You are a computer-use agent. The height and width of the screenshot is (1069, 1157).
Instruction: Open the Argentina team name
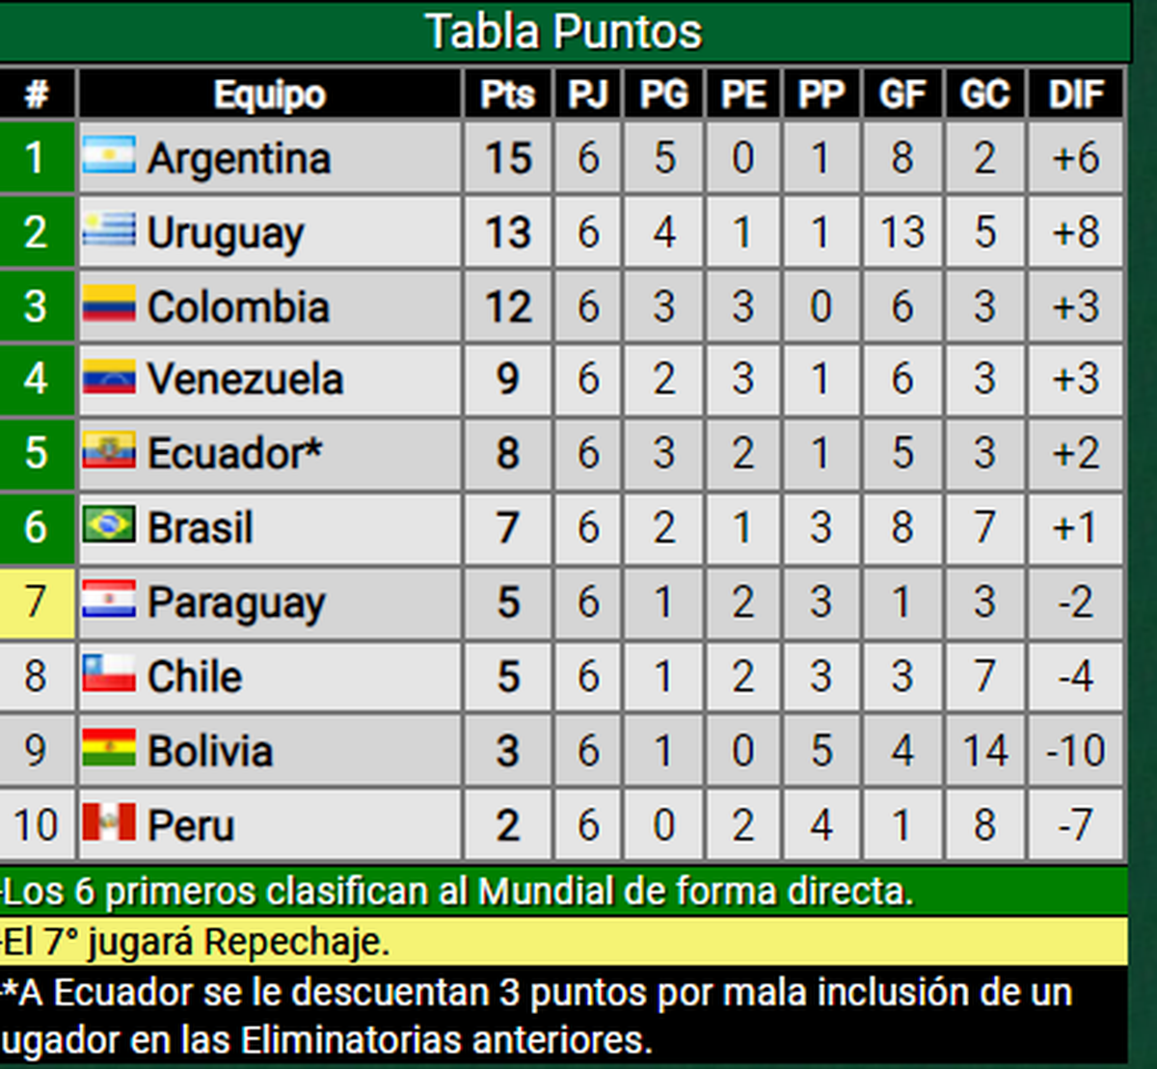point(238,158)
